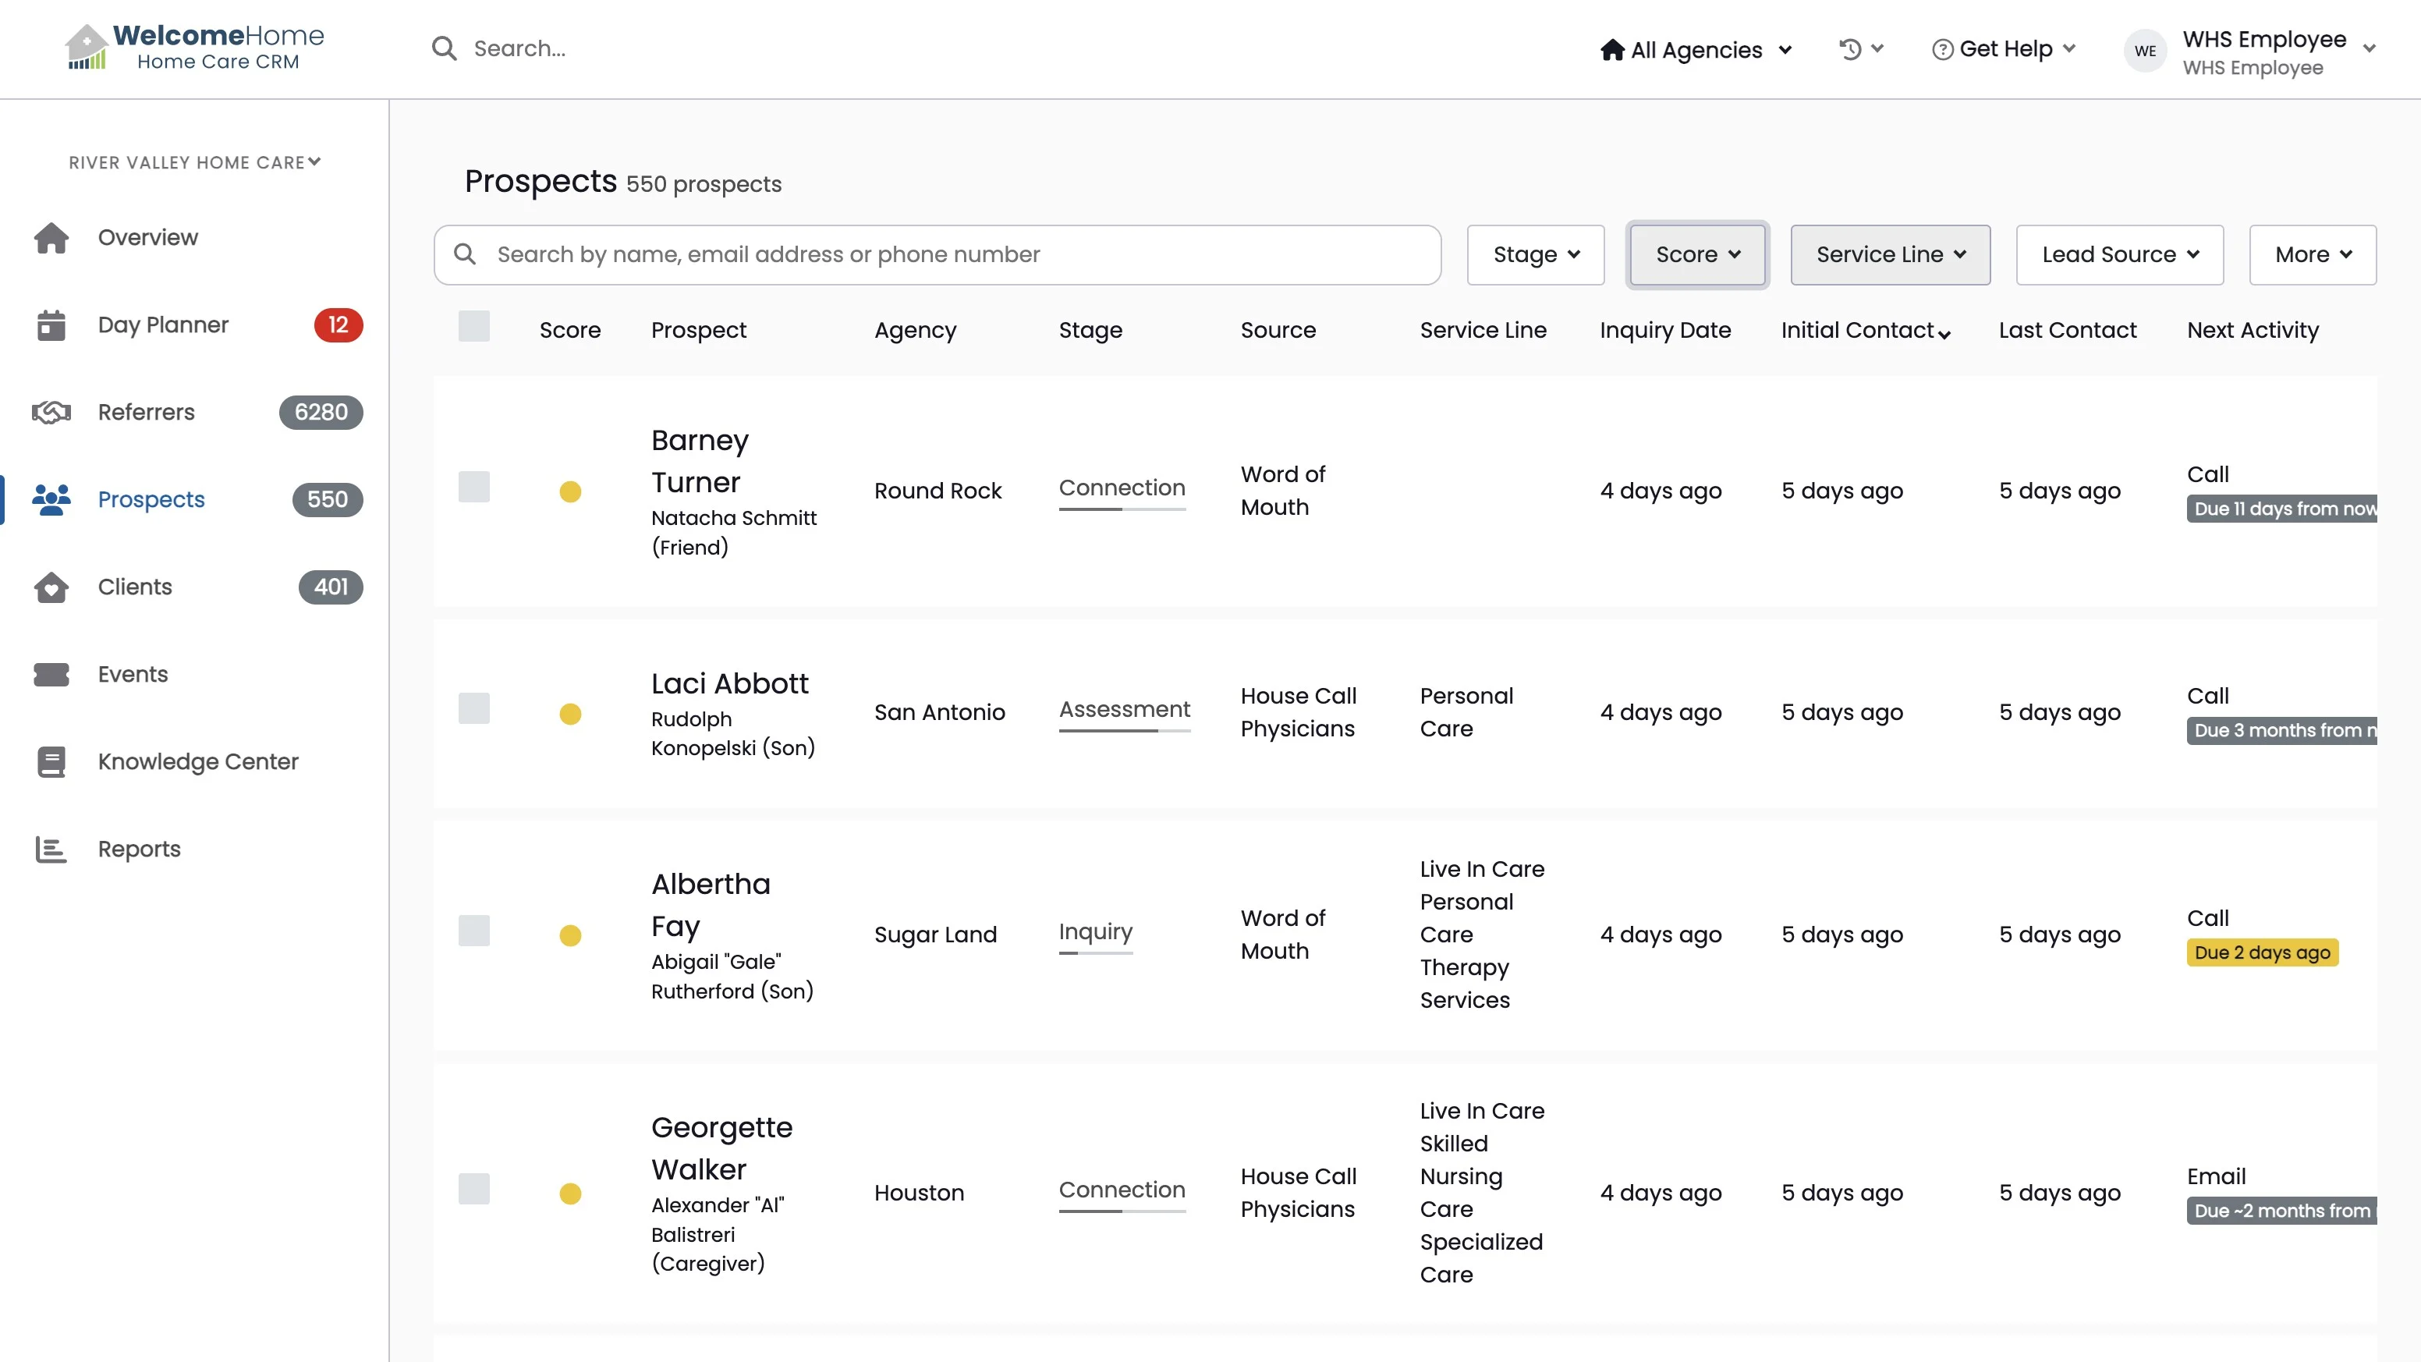Click the recent history clock icon
Screen dimensions: 2421x1362
1849,49
